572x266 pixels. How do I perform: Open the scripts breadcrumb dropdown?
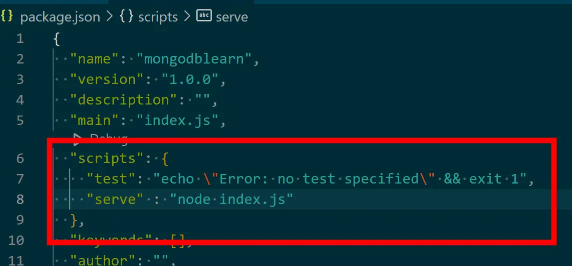[x=158, y=16]
